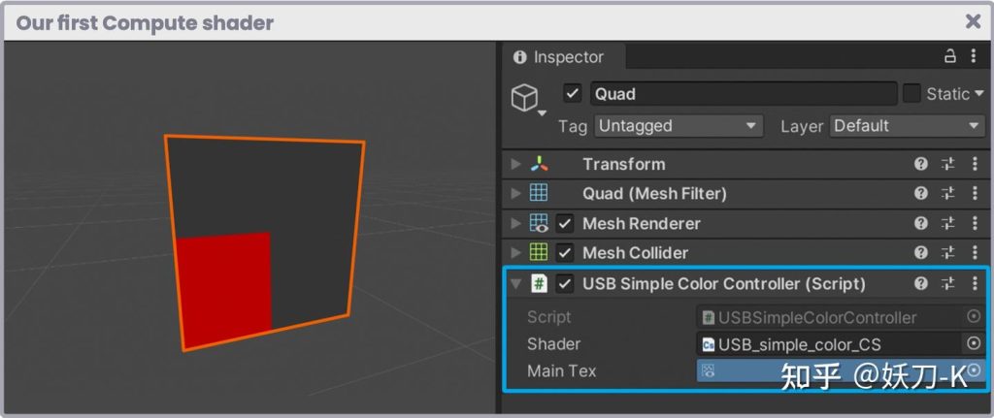Open the Tag dropdown showing Untagged
Viewport: 994px width, 418px height.
(x=679, y=126)
